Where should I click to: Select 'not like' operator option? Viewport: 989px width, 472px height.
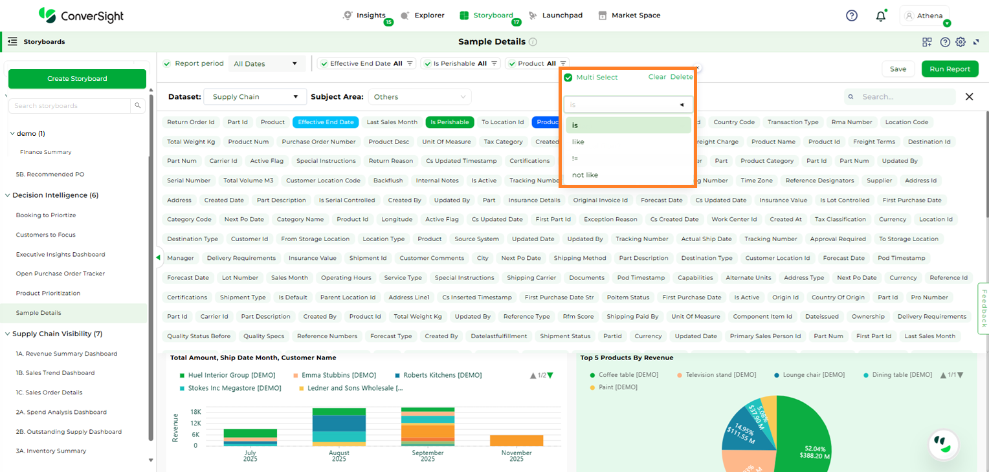[x=585, y=175]
